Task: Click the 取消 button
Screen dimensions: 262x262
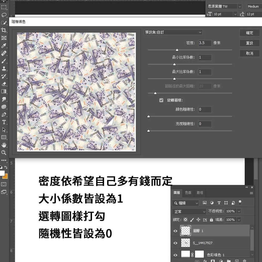Action: (x=250, y=53)
